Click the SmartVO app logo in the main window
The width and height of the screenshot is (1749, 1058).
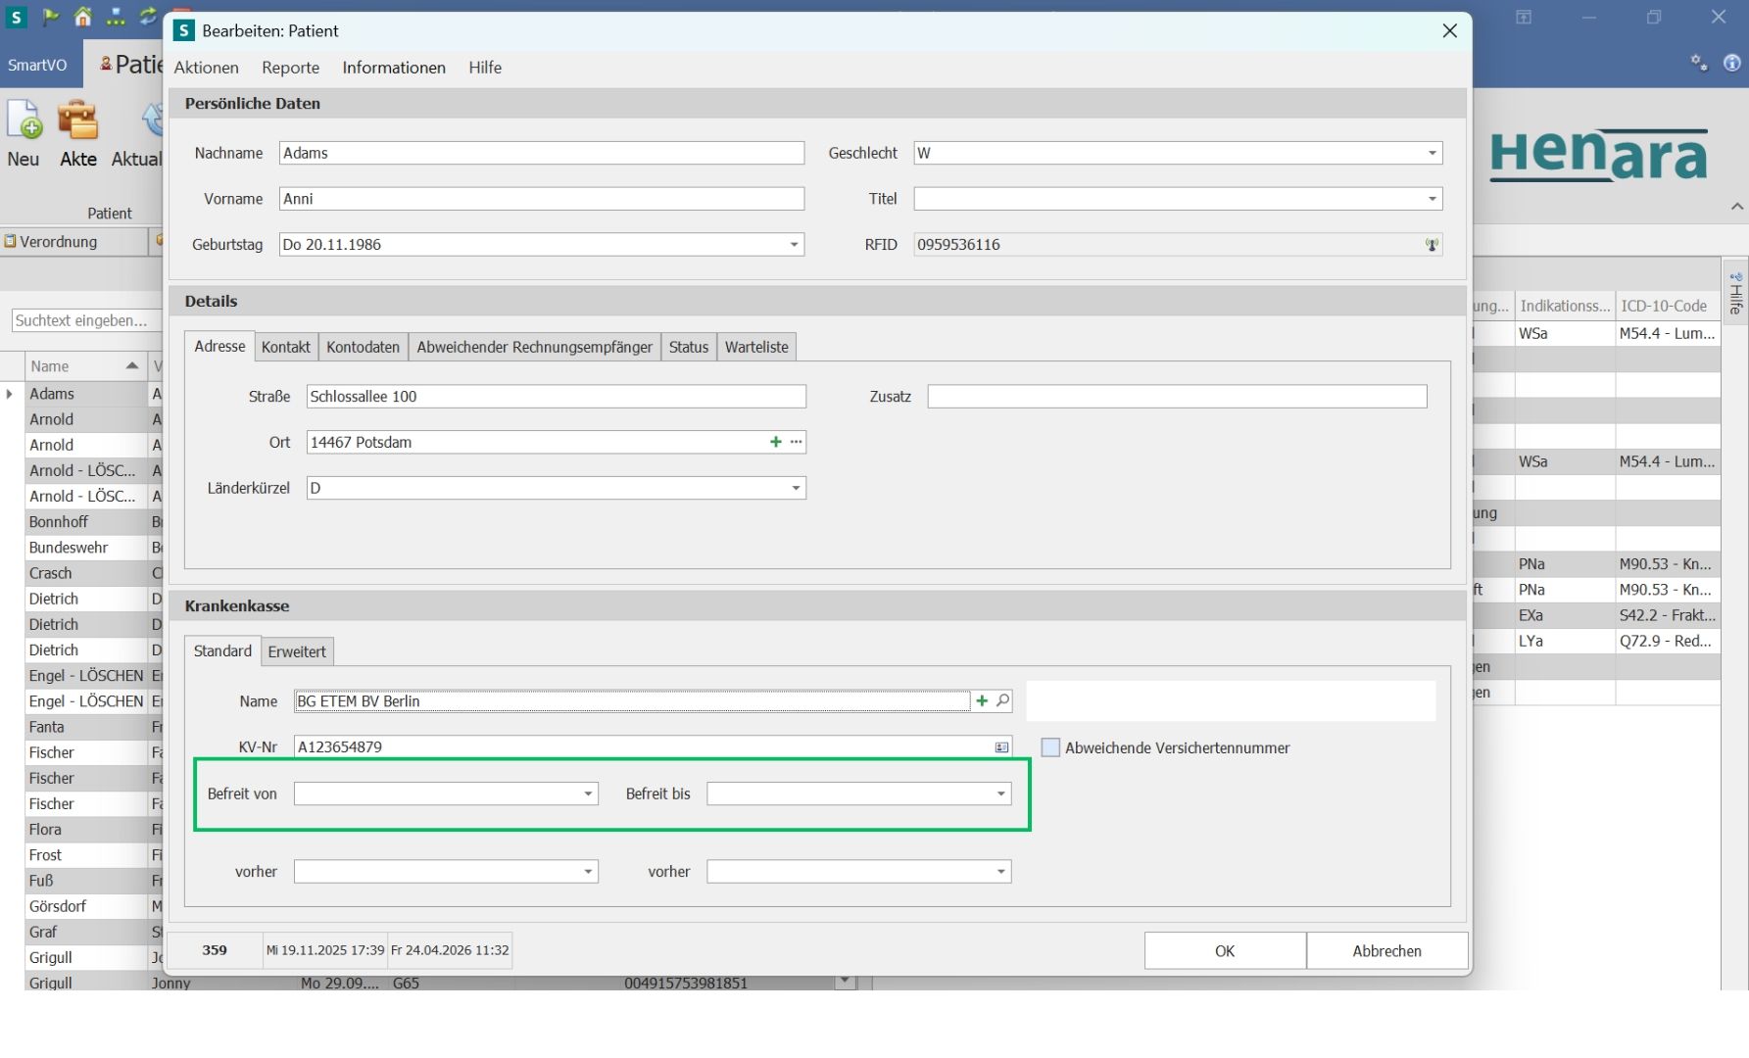tap(17, 17)
